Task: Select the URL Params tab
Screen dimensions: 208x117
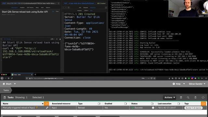Action: (x=30, y=7)
